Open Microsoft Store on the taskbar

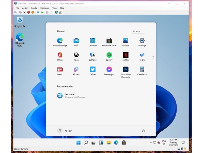point(123,142)
